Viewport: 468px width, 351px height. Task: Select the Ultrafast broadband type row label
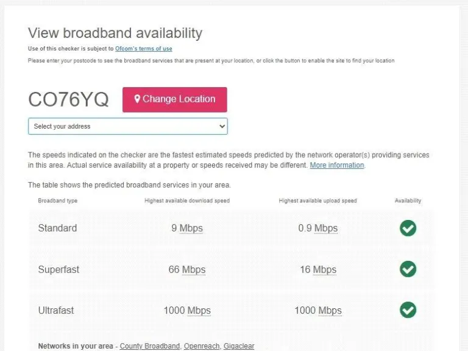tap(56, 310)
